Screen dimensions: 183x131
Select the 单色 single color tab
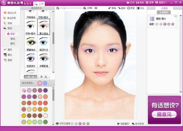point(44,77)
